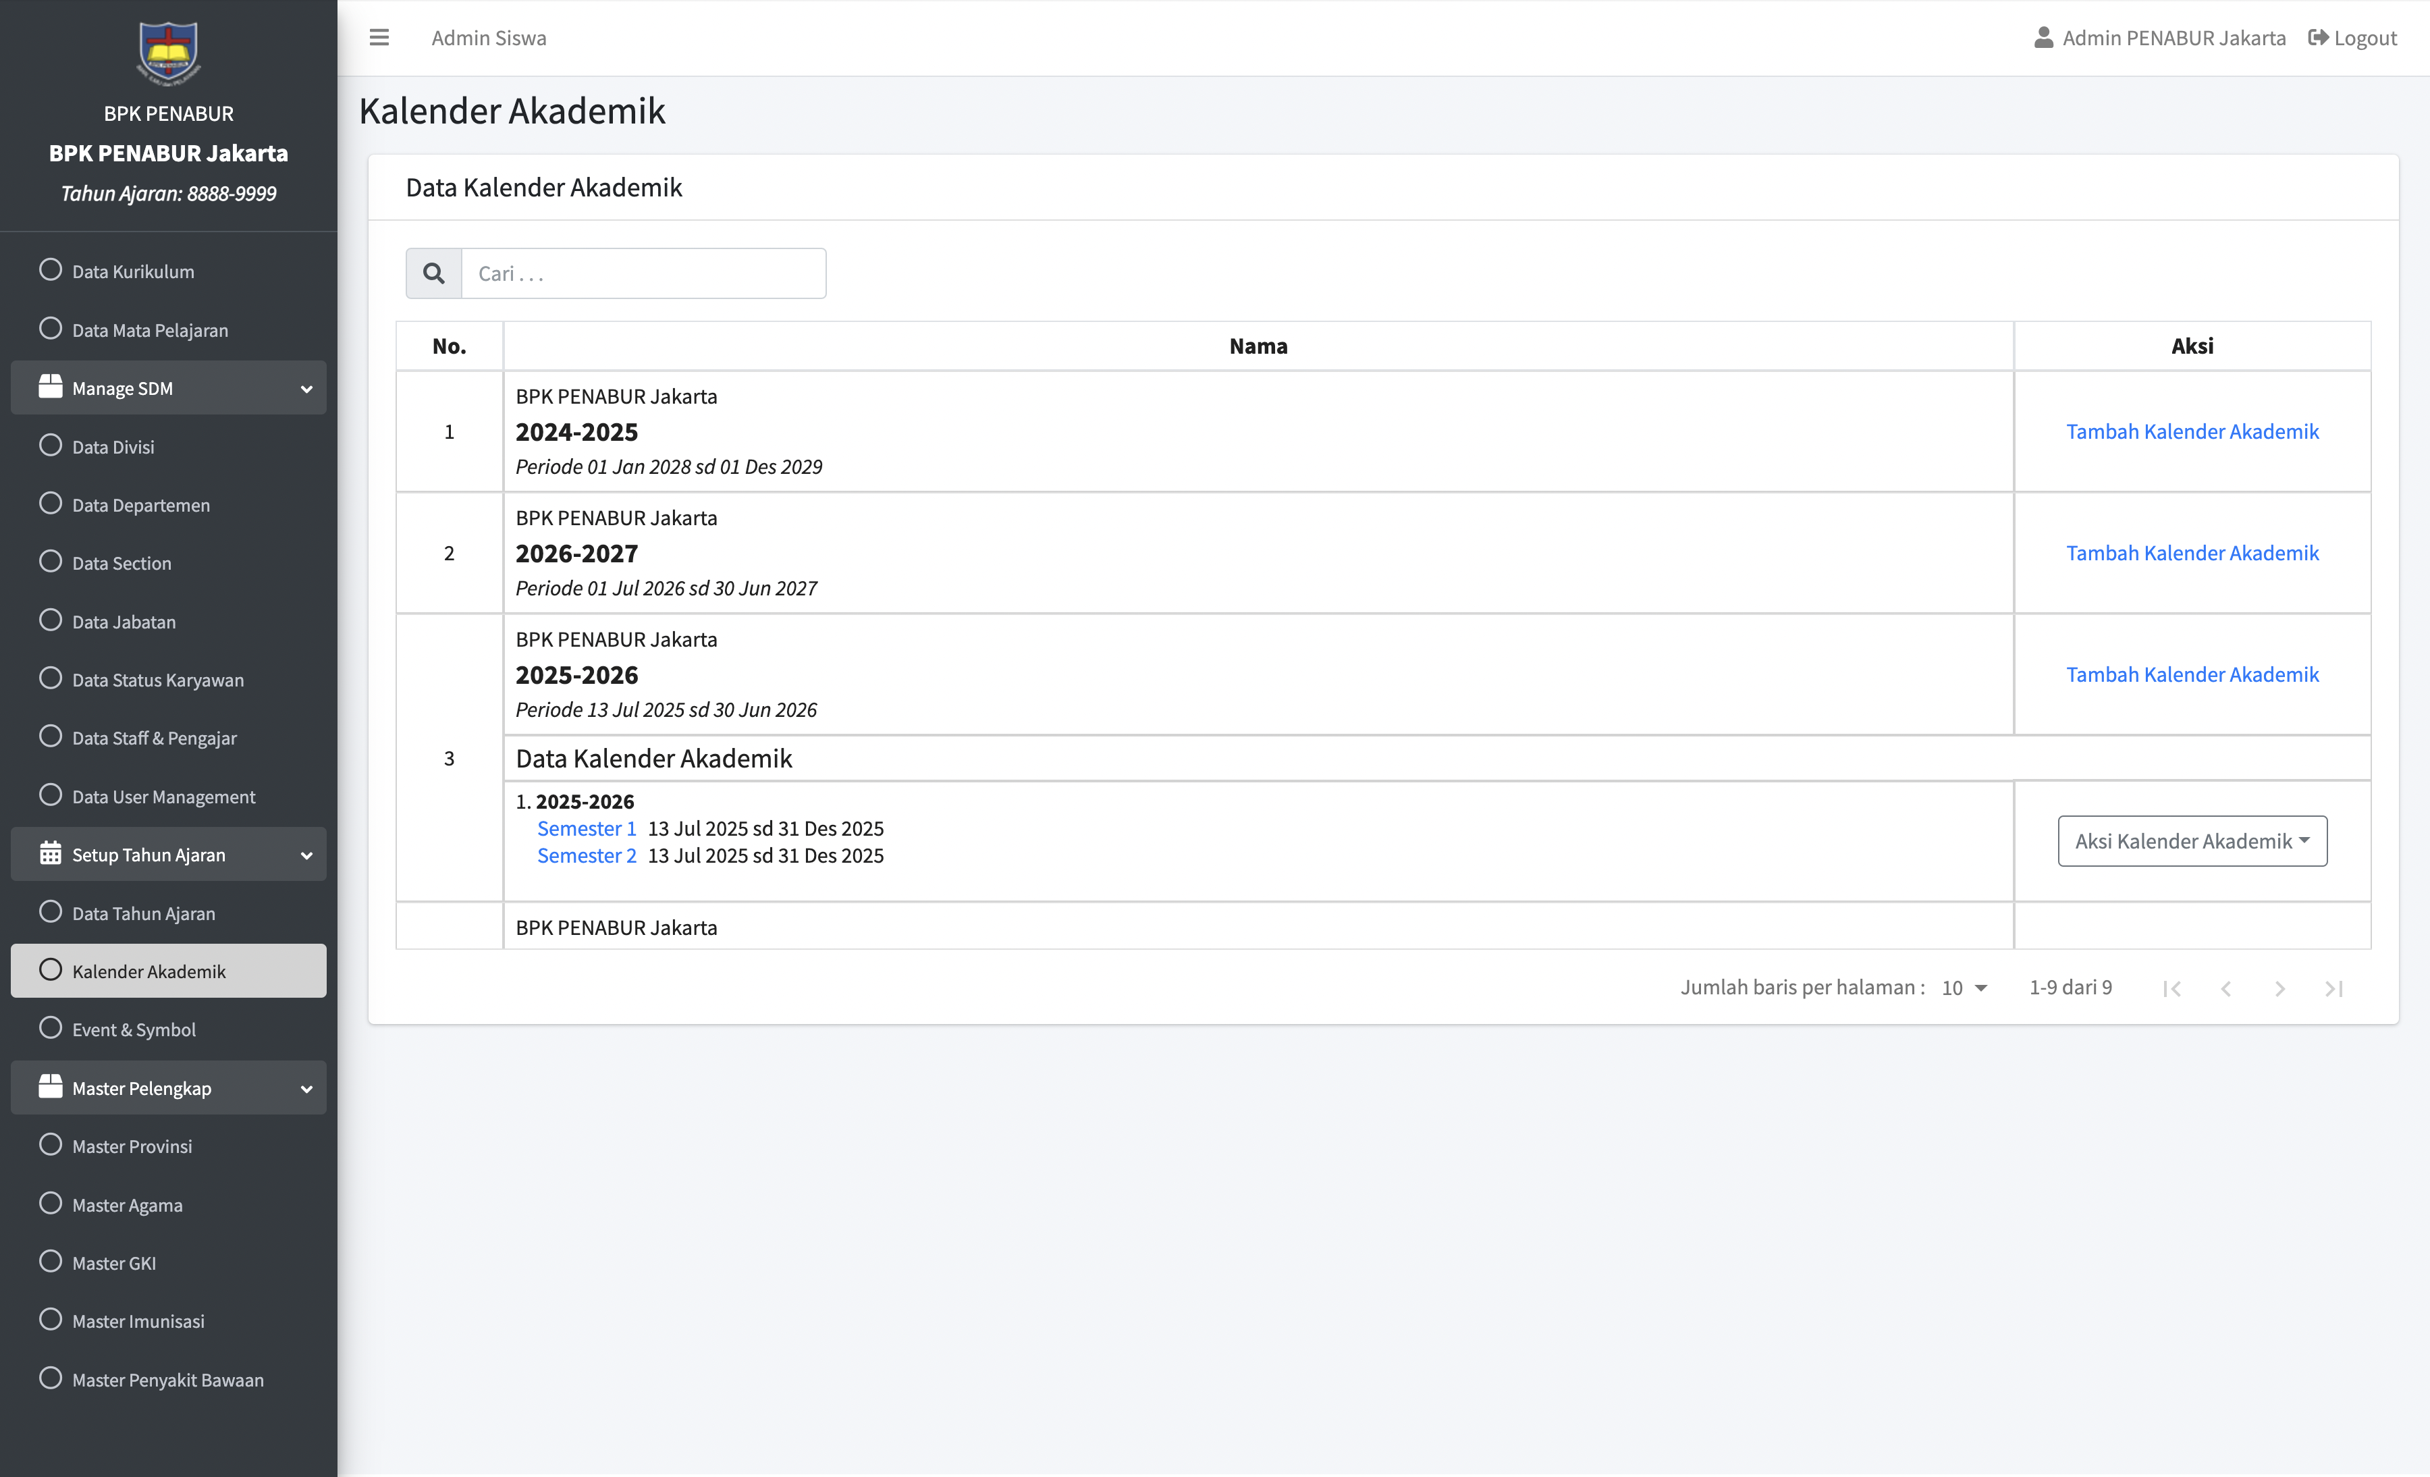2430x1477 pixels.
Task: Click 'Periode 13 Jul 2025 sd 30 Jun 2026'
Action: pos(667,710)
